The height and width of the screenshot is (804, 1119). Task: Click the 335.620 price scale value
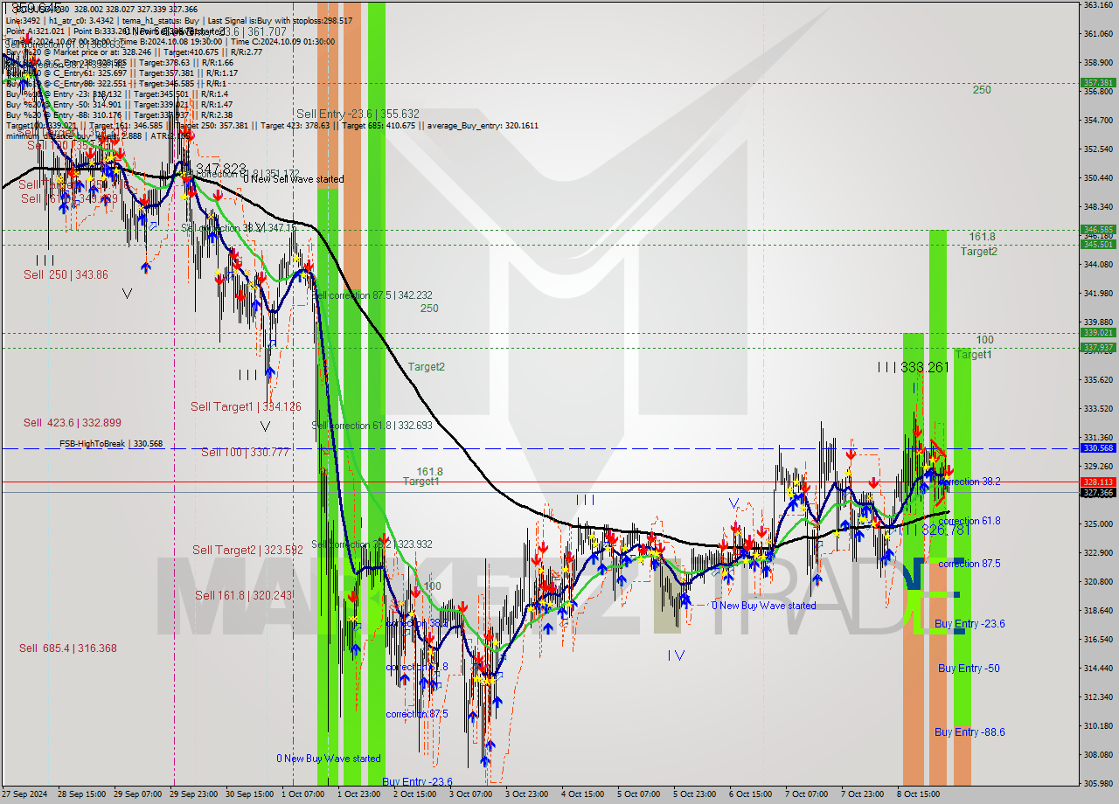click(x=1098, y=379)
